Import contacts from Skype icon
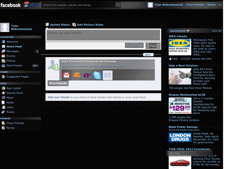226x169 pixels. (97, 75)
